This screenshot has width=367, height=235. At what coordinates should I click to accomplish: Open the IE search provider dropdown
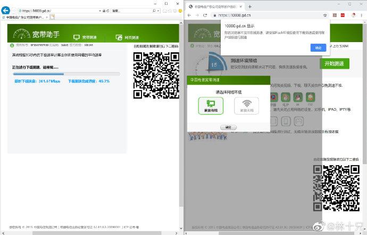tap(158, 11)
